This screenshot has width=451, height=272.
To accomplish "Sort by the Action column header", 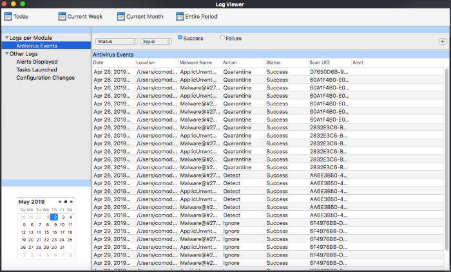I will (x=244, y=62).
